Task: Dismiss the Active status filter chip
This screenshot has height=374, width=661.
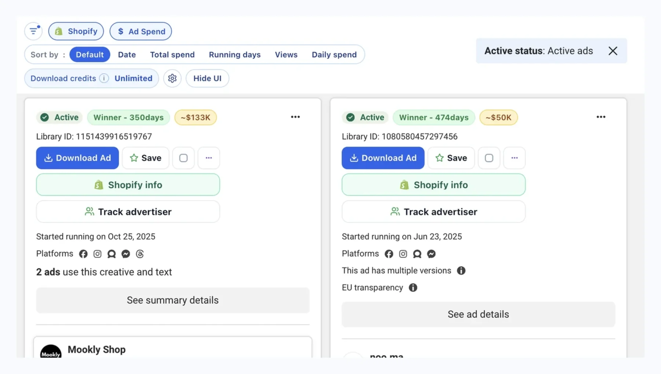Action: (x=613, y=51)
